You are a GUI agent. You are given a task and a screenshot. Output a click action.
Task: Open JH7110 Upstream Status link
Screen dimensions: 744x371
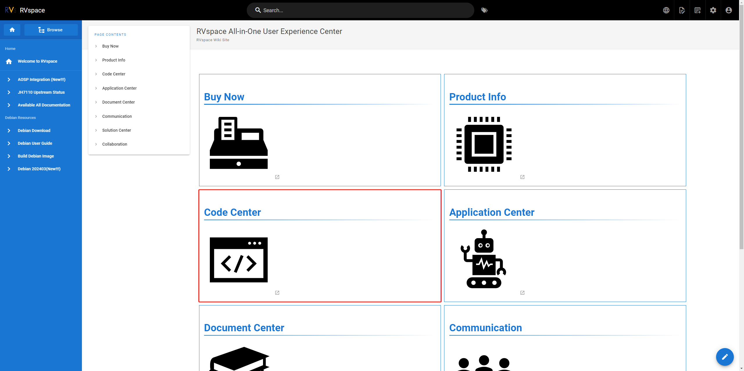(41, 92)
